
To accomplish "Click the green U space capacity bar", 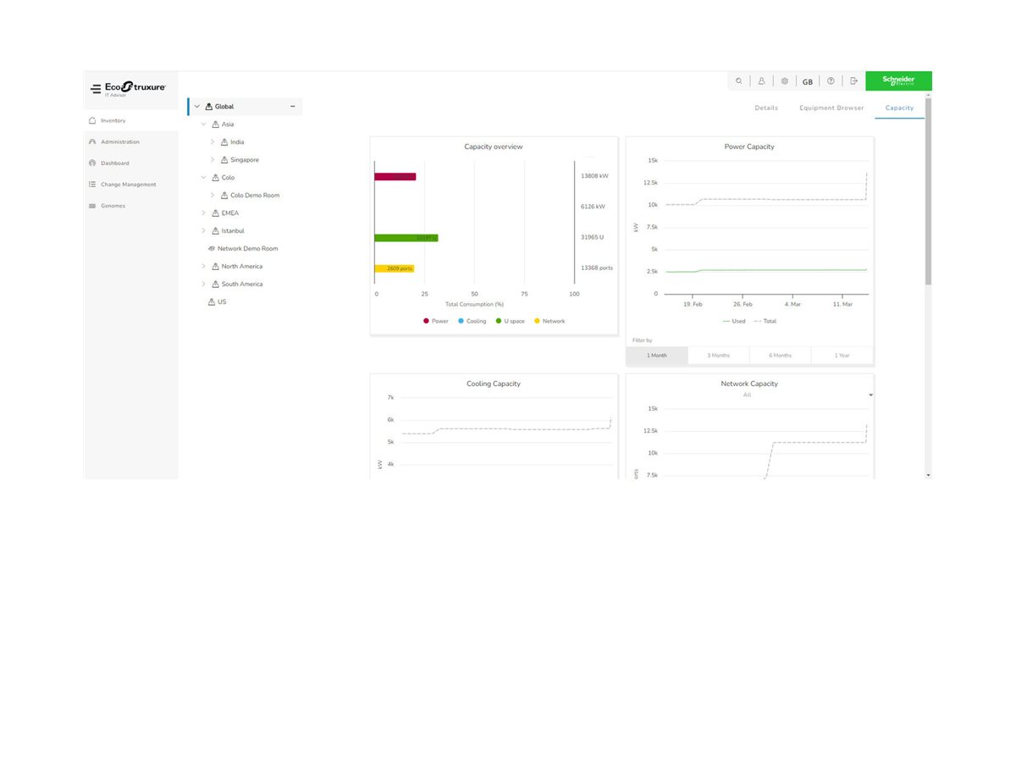I will pyautogui.click(x=406, y=238).
